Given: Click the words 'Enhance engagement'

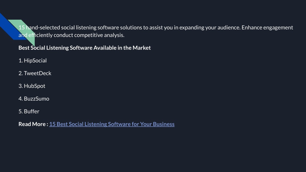Looking at the screenshot, I should tap(267, 27).
